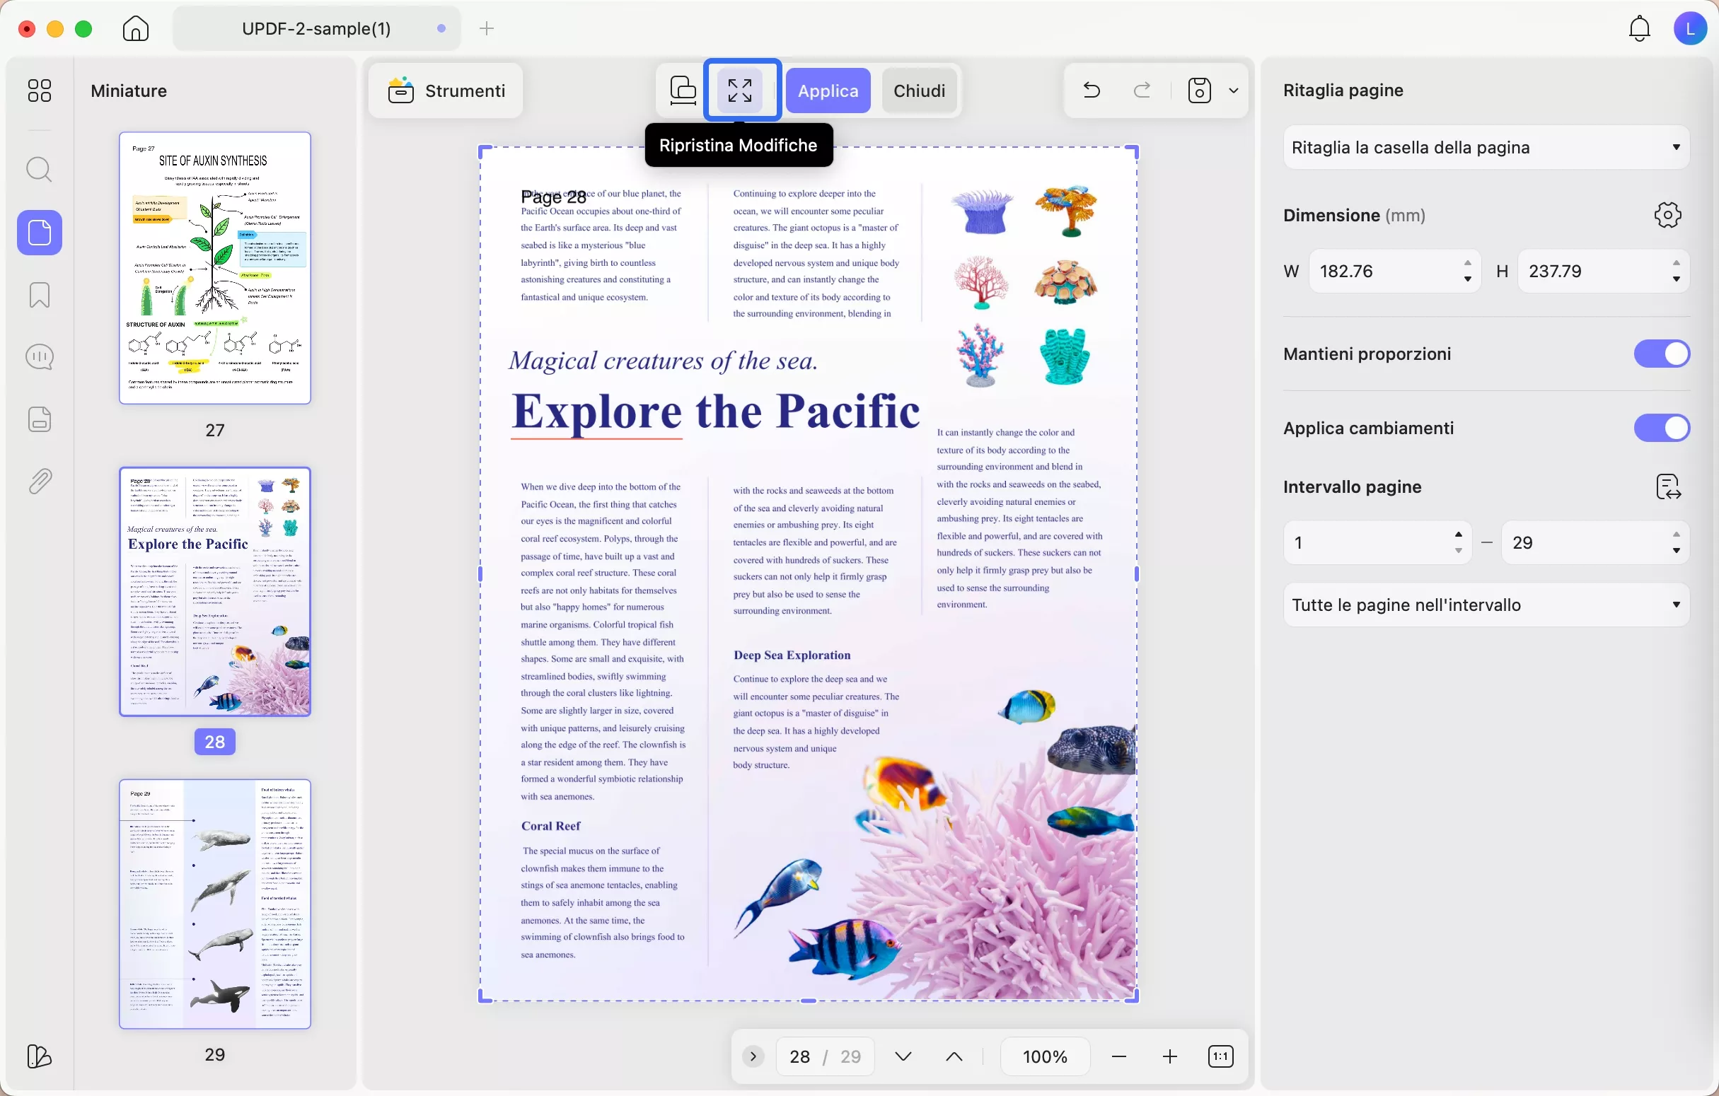This screenshot has height=1096, width=1719.
Task: Expand Ritaglia la casella della pagina dropdown
Action: 1486,148
